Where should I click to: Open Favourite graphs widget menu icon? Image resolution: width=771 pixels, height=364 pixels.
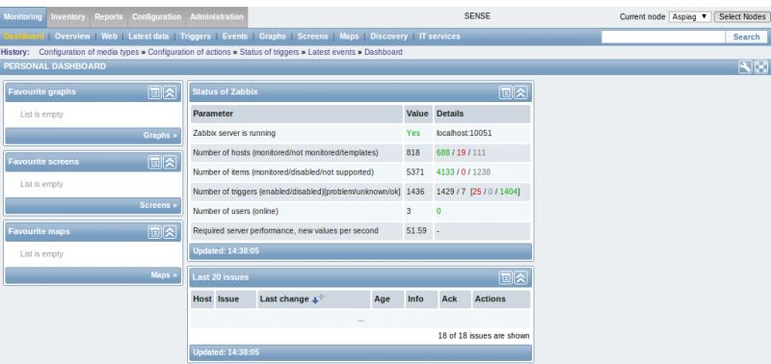click(x=155, y=92)
